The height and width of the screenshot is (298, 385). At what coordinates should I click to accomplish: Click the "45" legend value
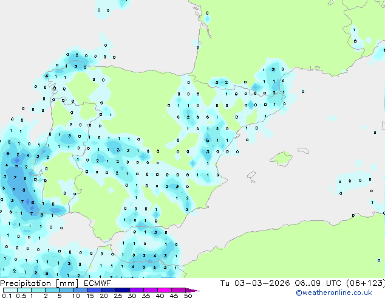pos(174,296)
